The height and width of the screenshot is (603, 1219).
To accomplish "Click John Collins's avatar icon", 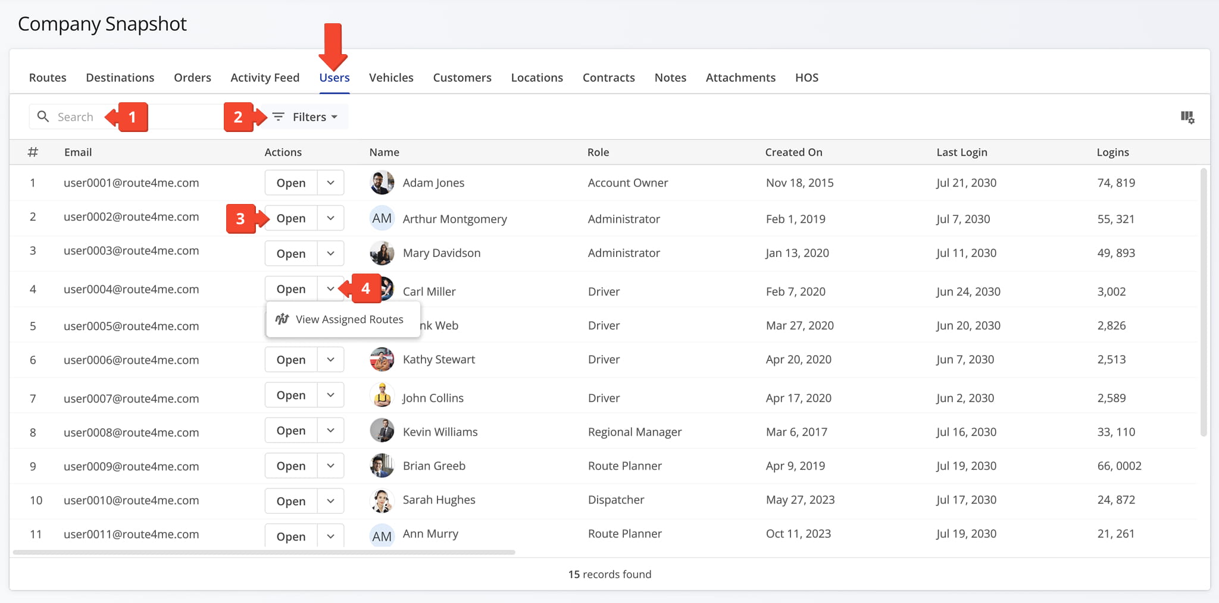I will (x=382, y=395).
